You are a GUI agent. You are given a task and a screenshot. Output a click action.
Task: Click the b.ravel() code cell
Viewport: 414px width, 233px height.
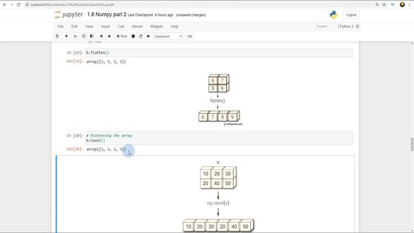point(219,138)
